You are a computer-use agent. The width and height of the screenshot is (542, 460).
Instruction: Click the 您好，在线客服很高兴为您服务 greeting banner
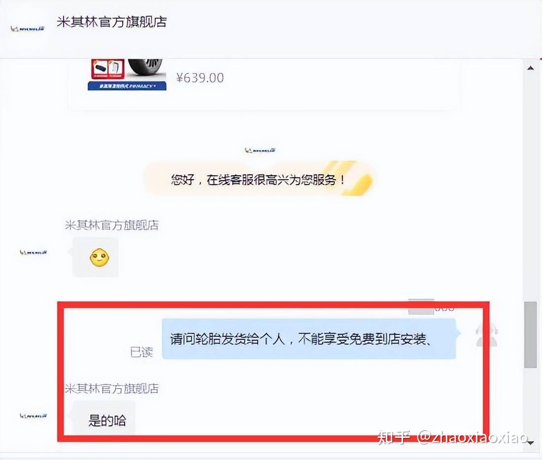click(x=258, y=179)
